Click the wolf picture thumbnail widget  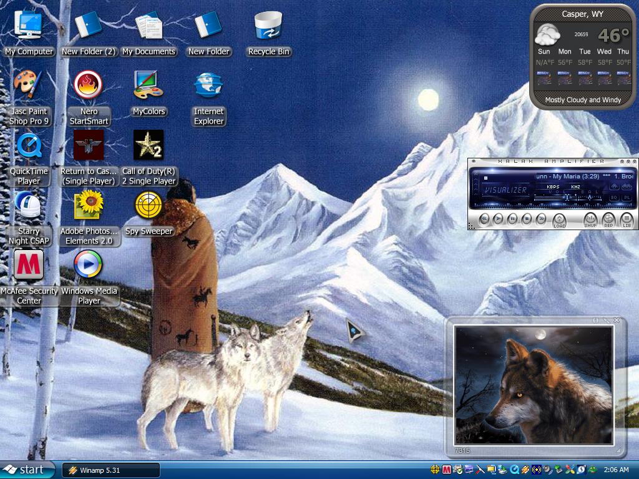[534, 385]
